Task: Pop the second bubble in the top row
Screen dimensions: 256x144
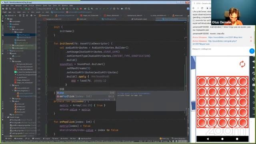Action: [x=212, y=82]
